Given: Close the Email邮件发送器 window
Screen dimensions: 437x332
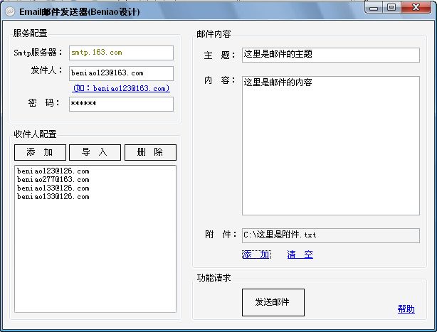Looking at the screenshot, I should pos(416,8).
